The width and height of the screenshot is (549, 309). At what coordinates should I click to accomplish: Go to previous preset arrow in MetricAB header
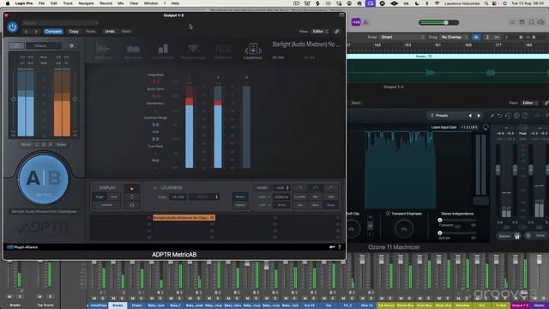click(x=26, y=32)
